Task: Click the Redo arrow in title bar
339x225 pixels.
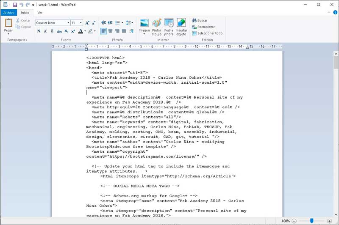Action: (28, 5)
